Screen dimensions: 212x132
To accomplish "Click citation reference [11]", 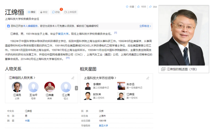I will [68, 58].
